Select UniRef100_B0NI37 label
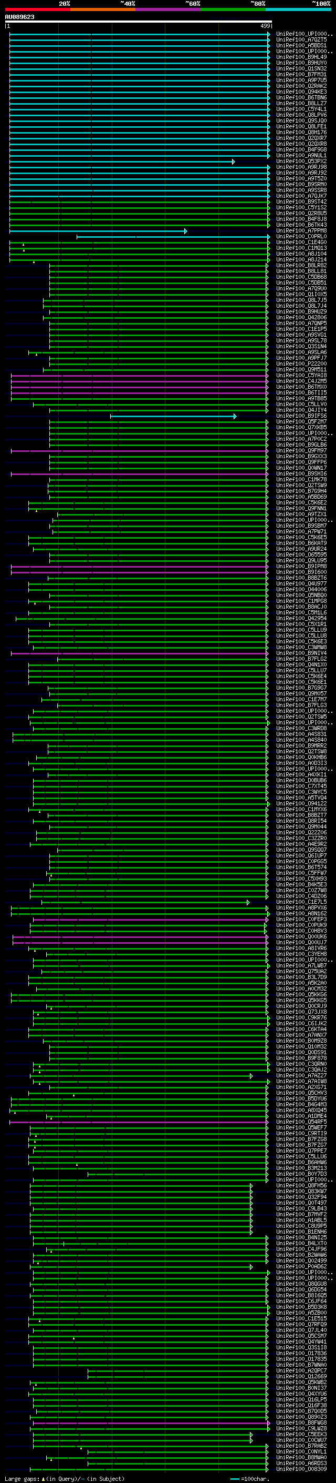The width and height of the screenshot is (336, 1483). tap(301, 1388)
